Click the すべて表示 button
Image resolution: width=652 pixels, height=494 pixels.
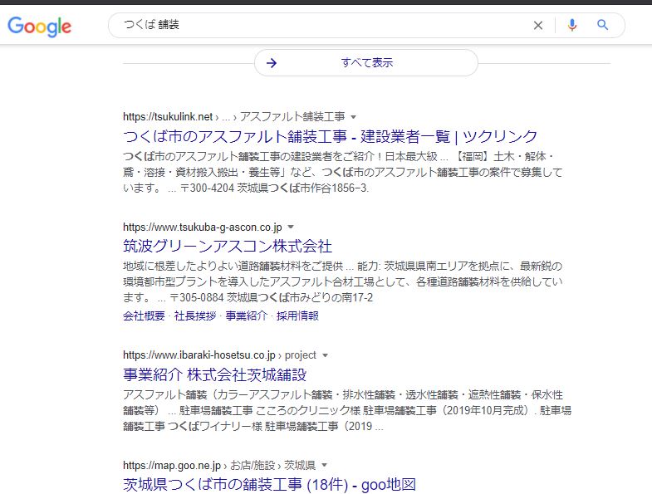click(x=366, y=63)
